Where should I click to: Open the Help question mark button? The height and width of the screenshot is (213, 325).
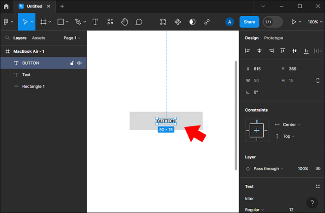(312, 202)
